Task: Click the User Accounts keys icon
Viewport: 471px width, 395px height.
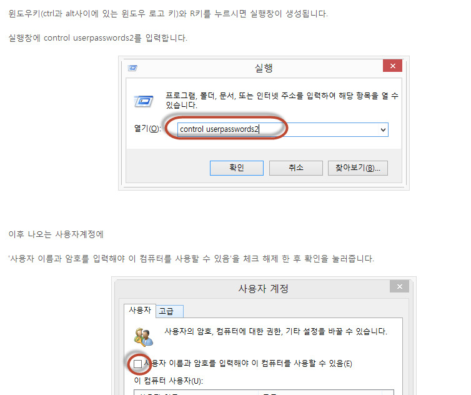Action: [143, 337]
